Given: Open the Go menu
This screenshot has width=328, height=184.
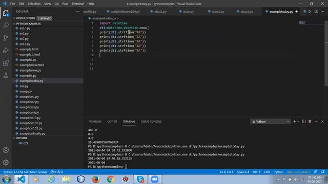Looking at the screenshot, I should tap(56, 4).
